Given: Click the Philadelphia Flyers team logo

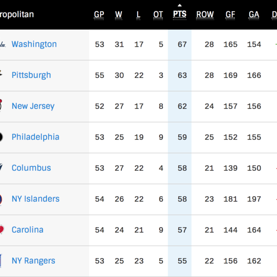Looking at the screenshot, I should click(x=2, y=137).
